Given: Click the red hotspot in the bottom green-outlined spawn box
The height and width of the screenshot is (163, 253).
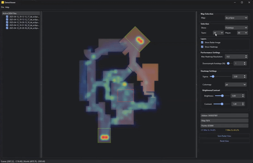Looking at the screenshot, I should (105, 137).
